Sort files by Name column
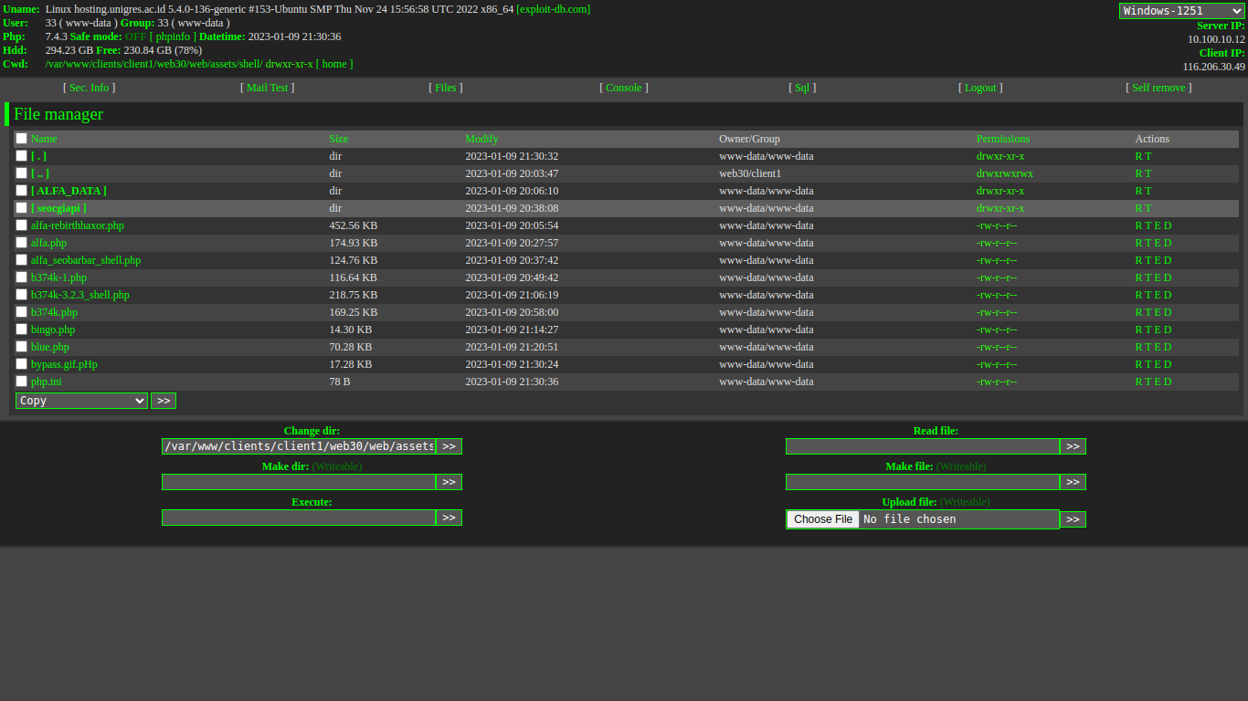Image resolution: width=1248 pixels, height=701 pixels. [x=44, y=139]
